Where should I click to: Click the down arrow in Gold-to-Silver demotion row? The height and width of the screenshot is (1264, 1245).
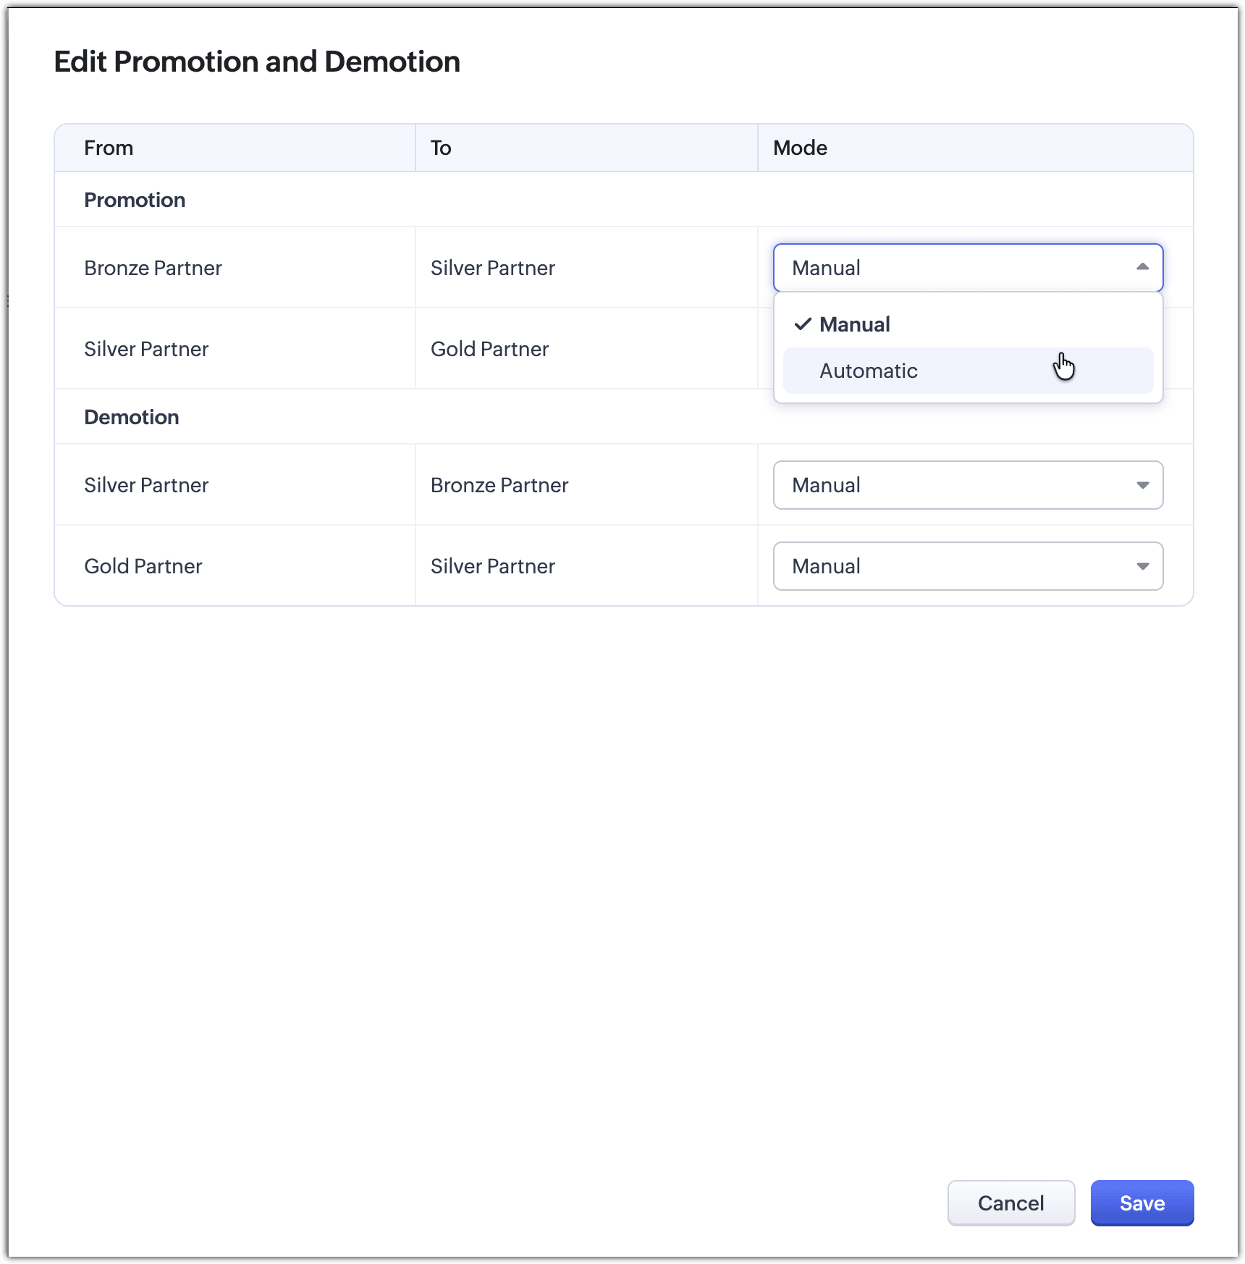pos(1142,566)
